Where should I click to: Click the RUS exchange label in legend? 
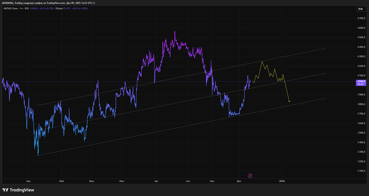(27, 9)
